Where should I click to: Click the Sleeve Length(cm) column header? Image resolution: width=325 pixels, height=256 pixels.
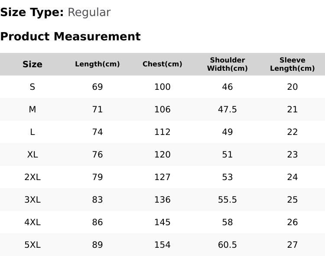(x=292, y=64)
